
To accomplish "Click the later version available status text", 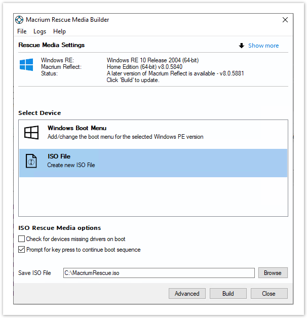I will (x=175, y=73).
